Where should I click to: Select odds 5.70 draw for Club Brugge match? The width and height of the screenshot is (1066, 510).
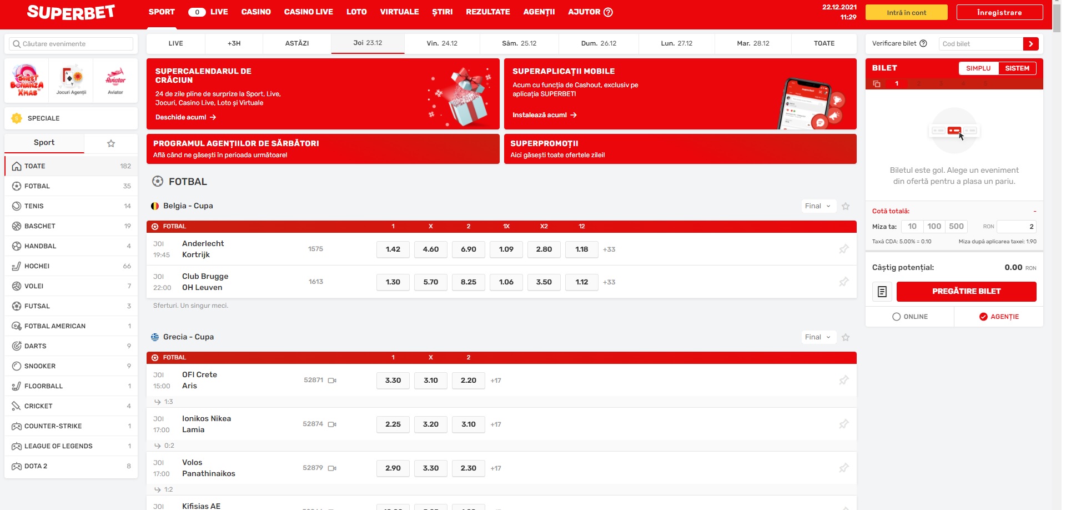click(431, 282)
